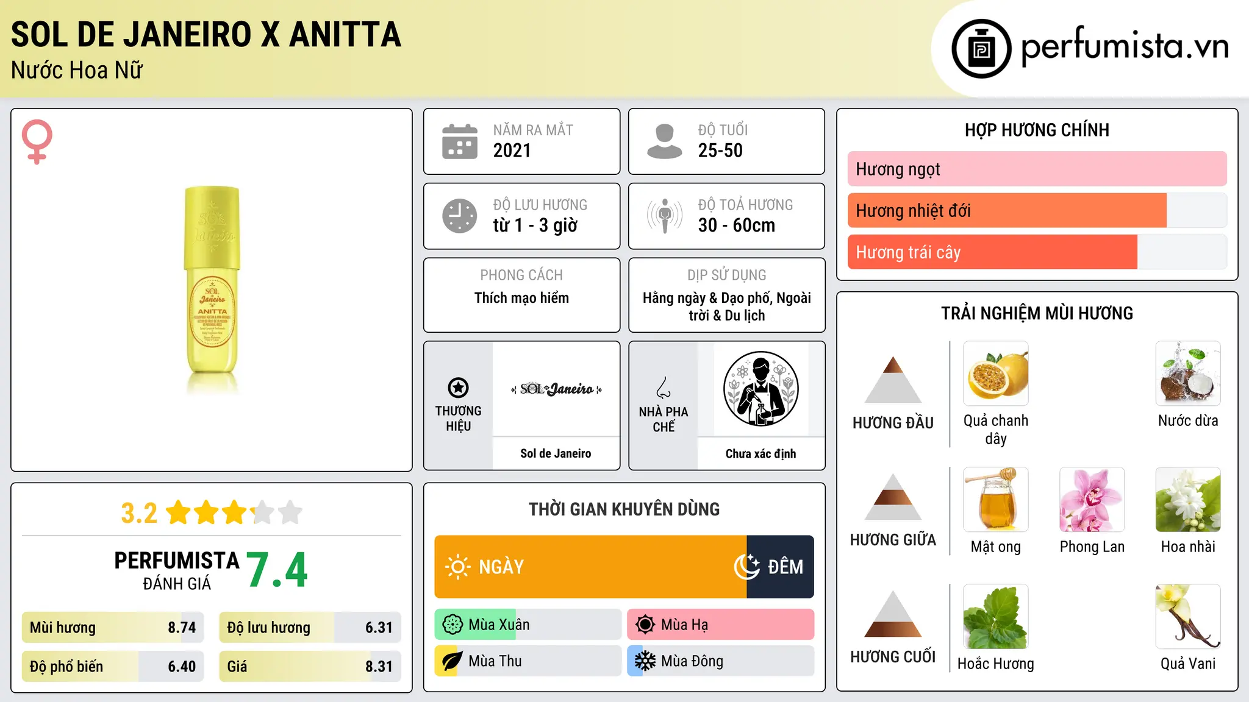Click the Hằng ngày & Dạo phố occasion text
The image size is (1249, 702).
[x=727, y=307]
